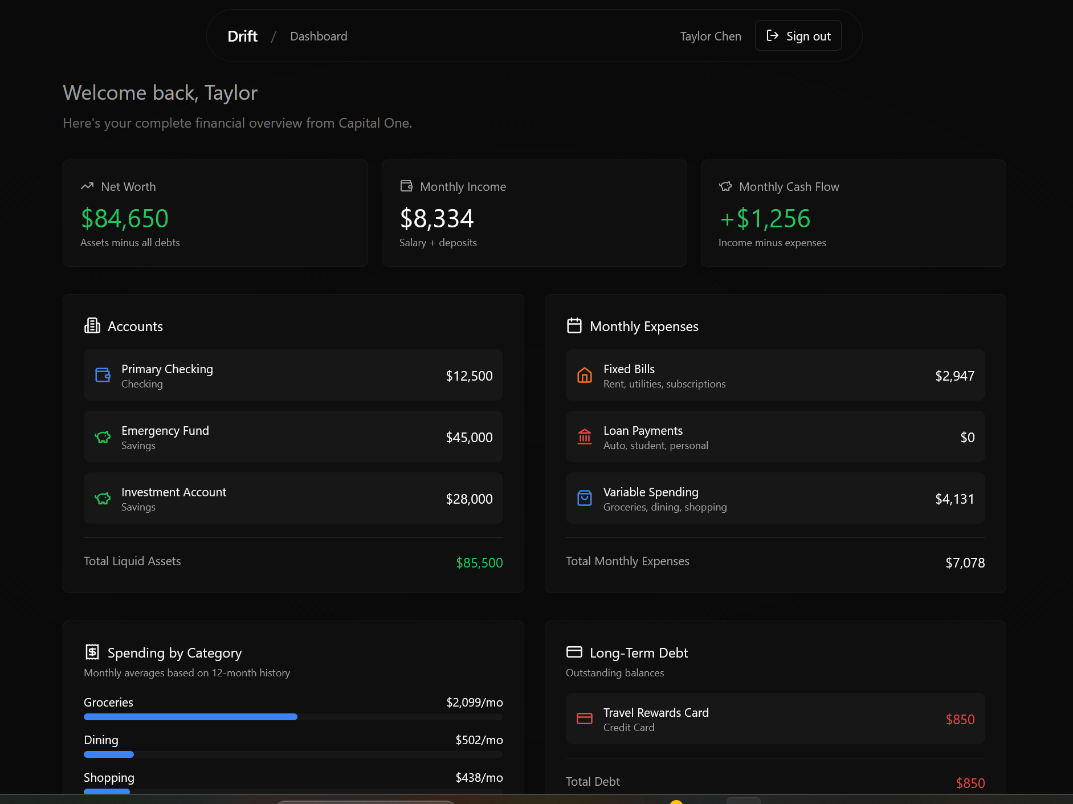1073x804 pixels.
Task: Open the Primary Checking account row
Action: tap(293, 376)
